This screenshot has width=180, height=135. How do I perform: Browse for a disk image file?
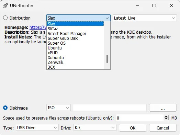tap(163, 108)
